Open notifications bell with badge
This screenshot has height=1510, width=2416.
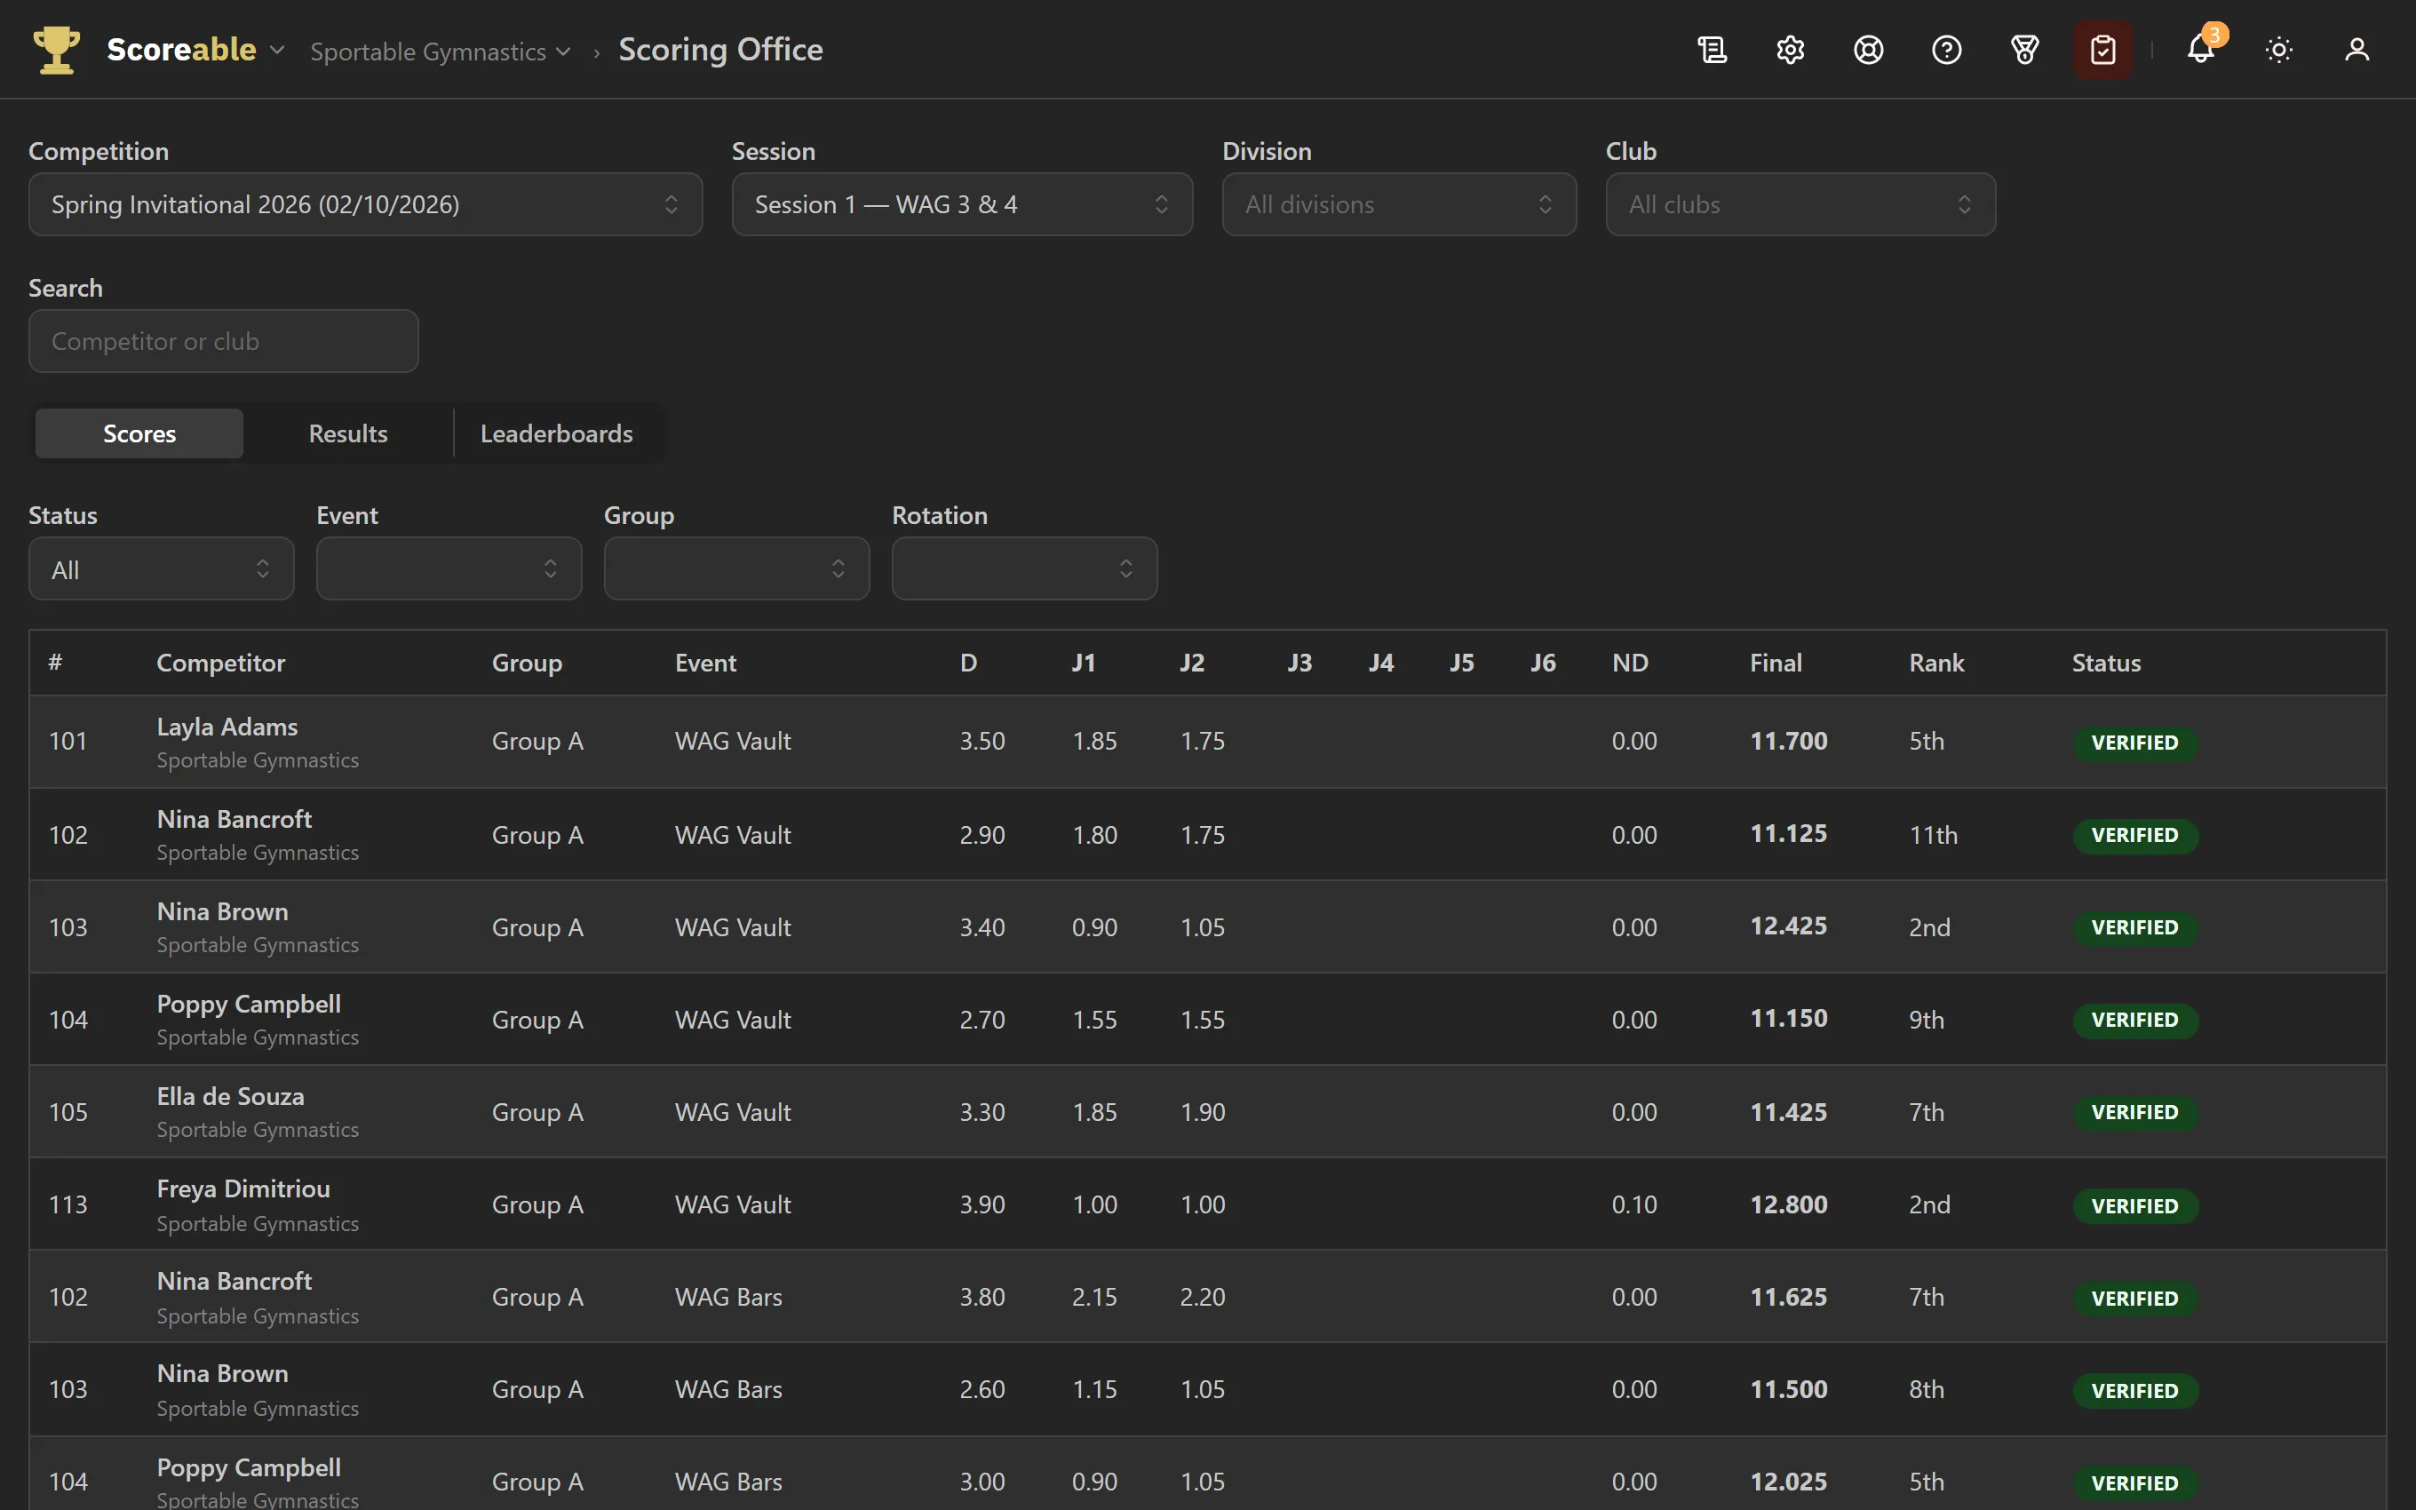pos(2200,49)
